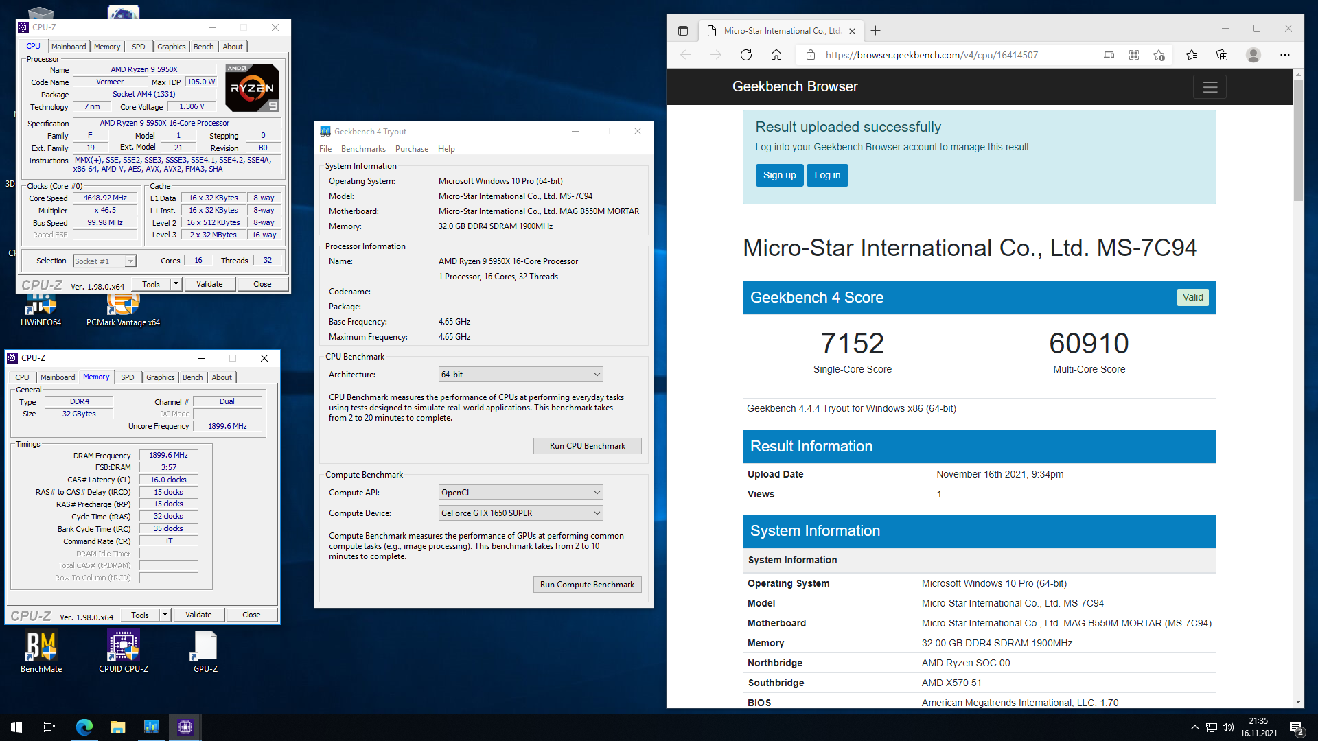Open the Compute API OpenCL dropdown

point(520,493)
